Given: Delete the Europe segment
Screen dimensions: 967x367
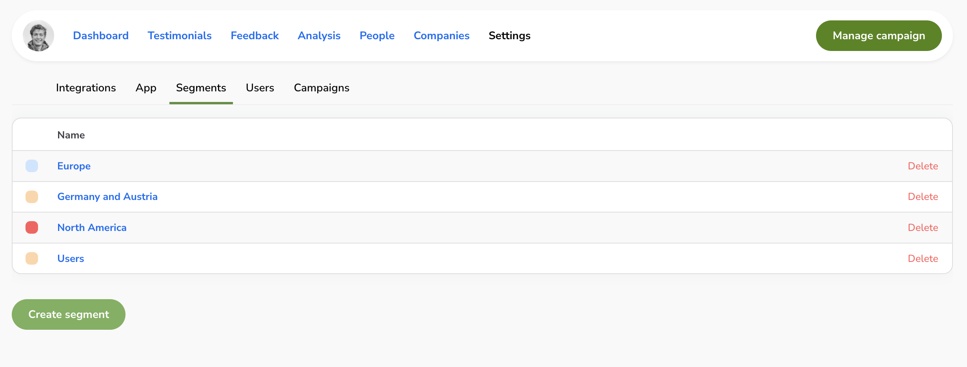Looking at the screenshot, I should coord(923,166).
